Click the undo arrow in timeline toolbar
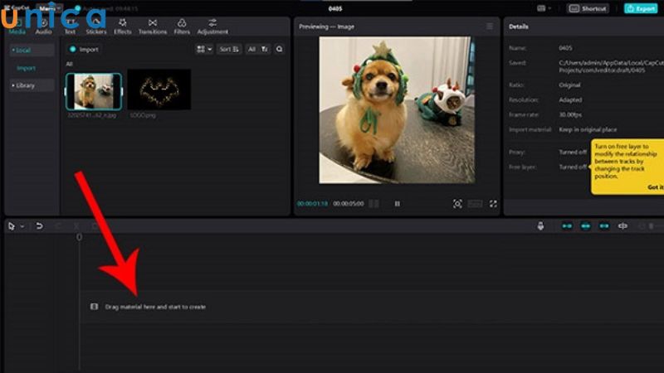 39,226
